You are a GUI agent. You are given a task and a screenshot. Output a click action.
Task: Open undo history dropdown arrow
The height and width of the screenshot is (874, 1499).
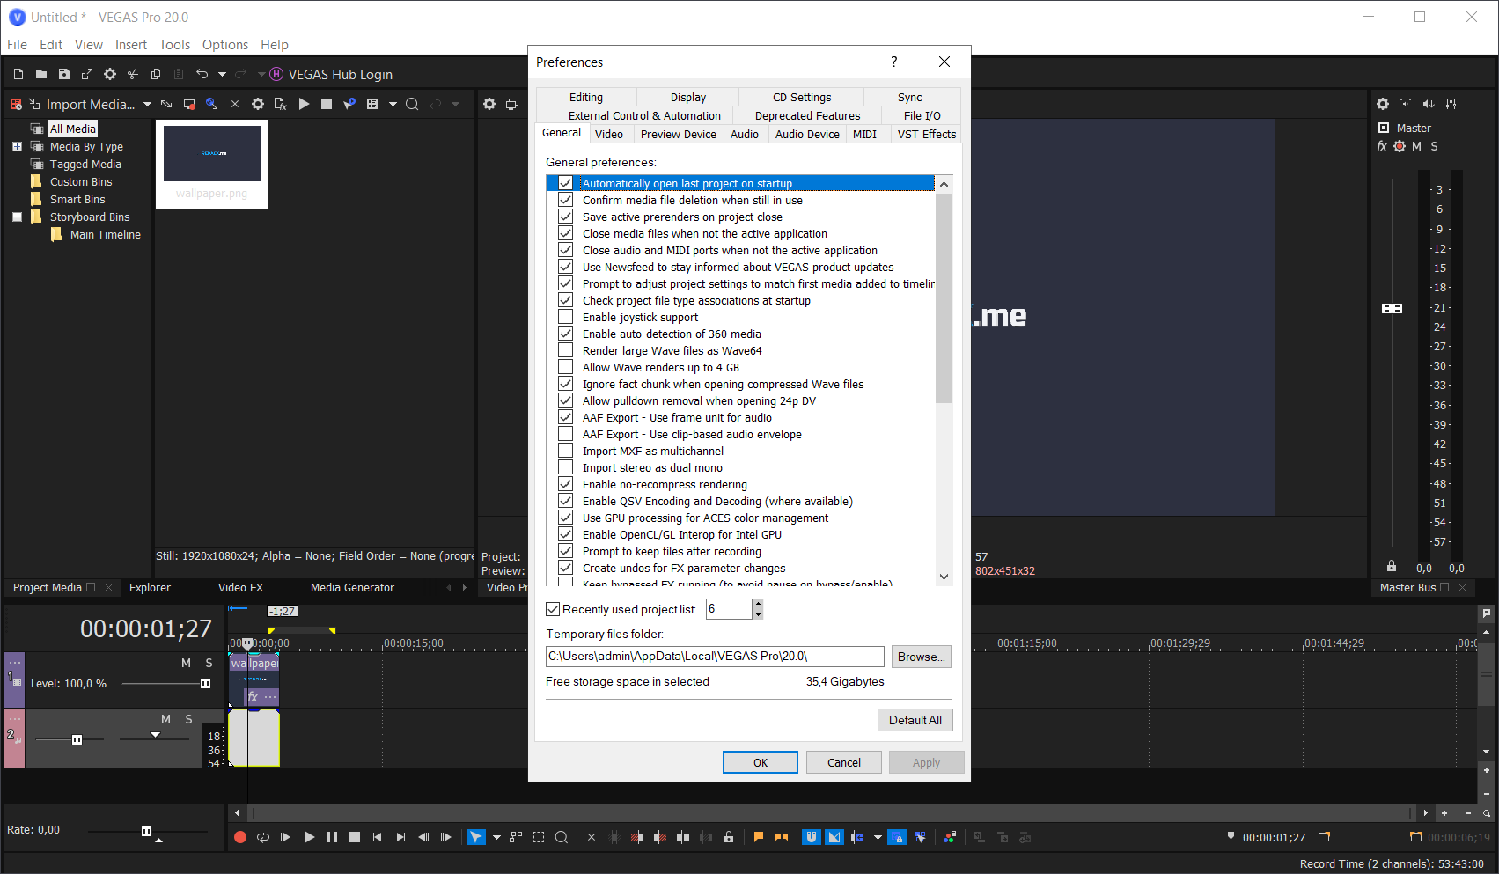click(222, 75)
